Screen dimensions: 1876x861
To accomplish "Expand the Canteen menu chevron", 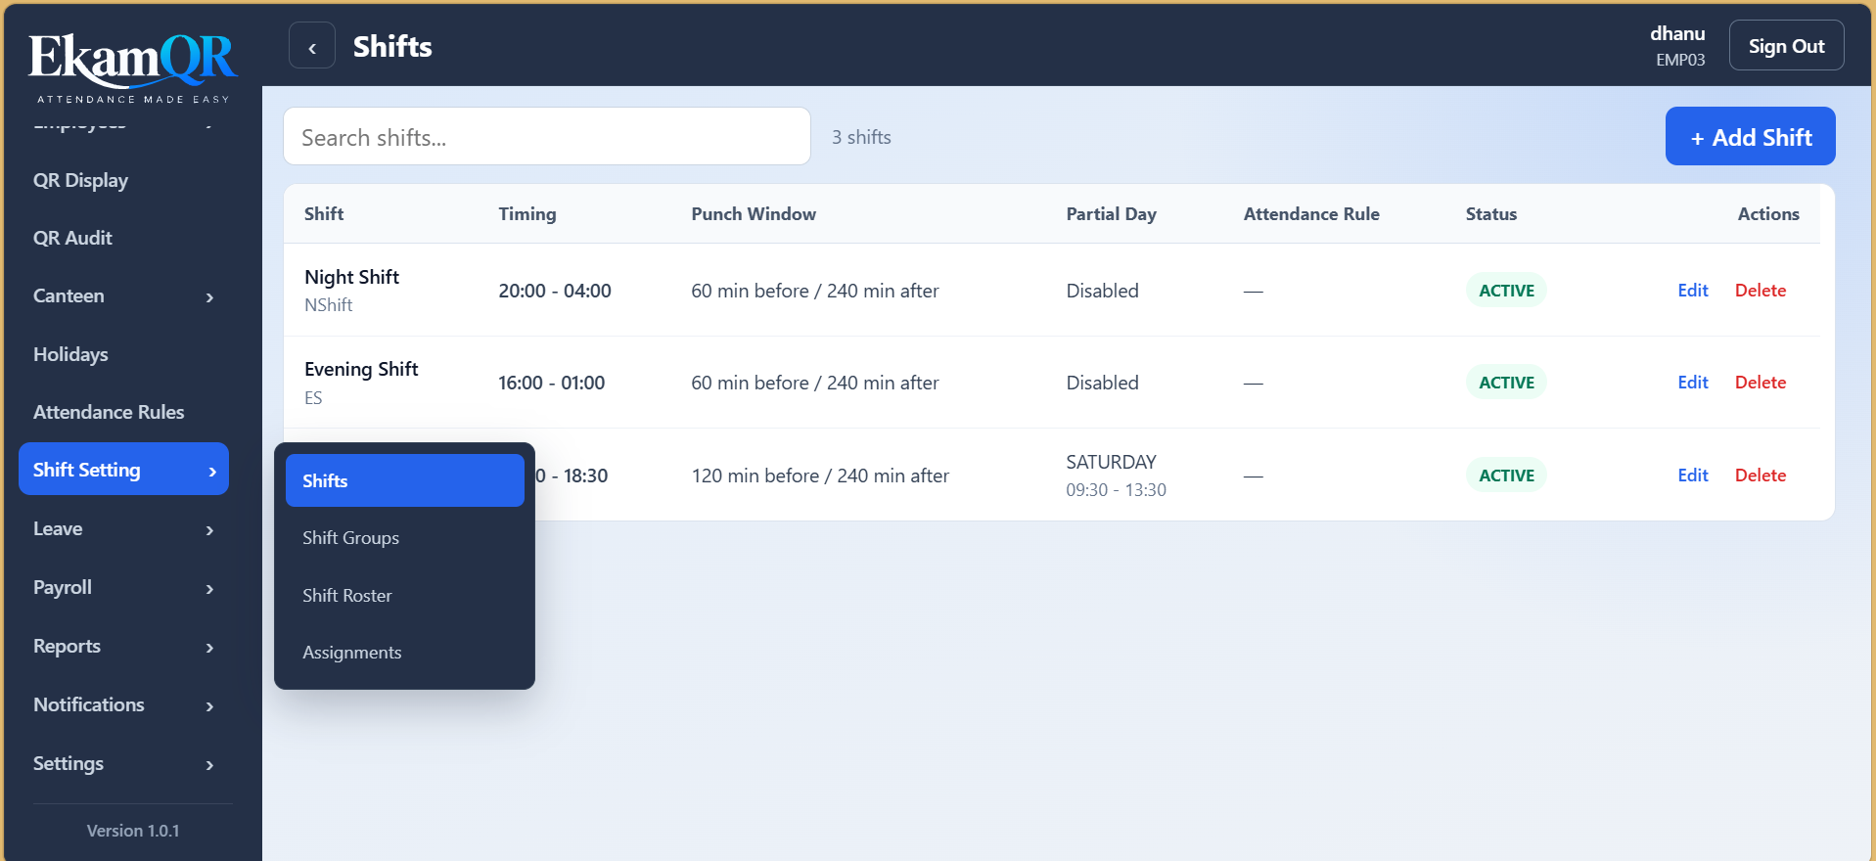I will point(209,296).
